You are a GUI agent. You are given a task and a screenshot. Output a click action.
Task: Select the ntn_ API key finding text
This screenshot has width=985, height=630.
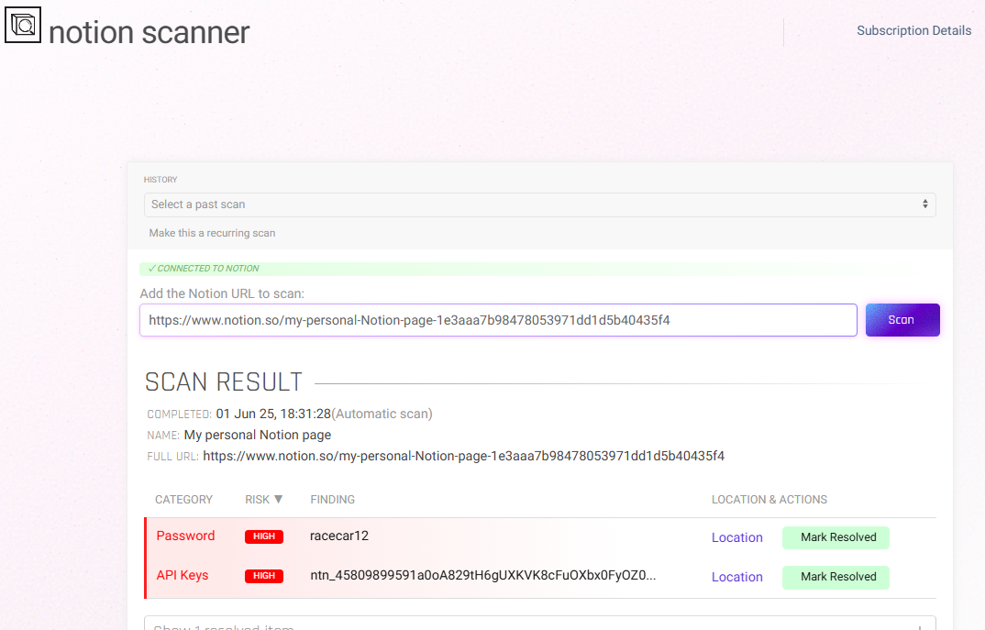coord(483,575)
